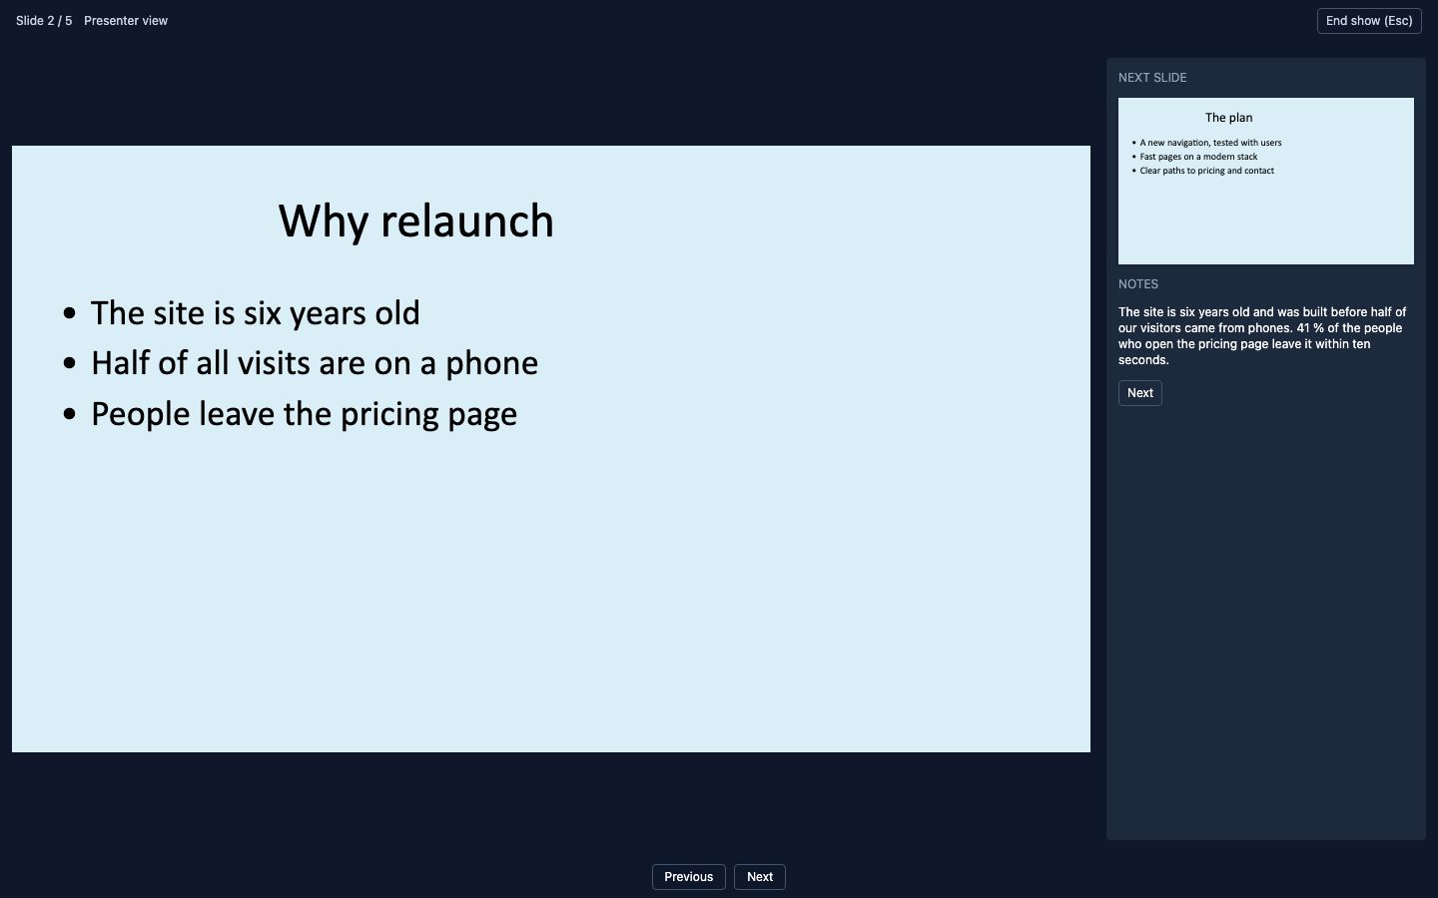
Task: Click the 'NEXT SLIDE' heading
Action: [x=1152, y=78]
